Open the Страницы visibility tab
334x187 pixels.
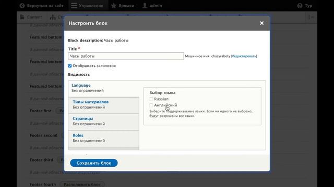click(103, 121)
